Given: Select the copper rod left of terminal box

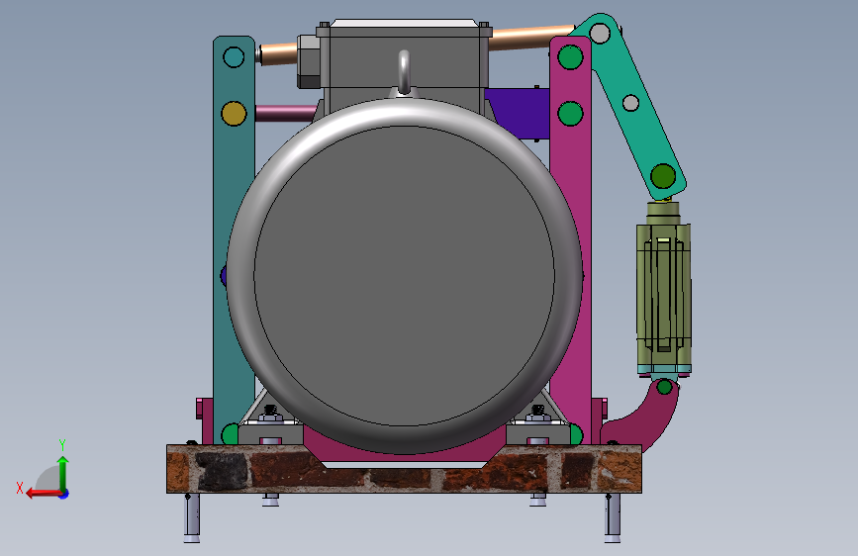Looking at the screenshot, I should click(x=279, y=53).
